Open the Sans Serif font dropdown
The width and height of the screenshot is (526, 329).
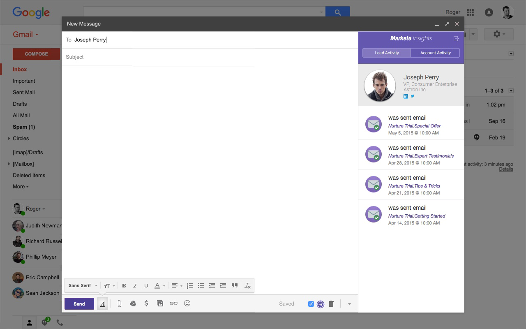[83, 285]
